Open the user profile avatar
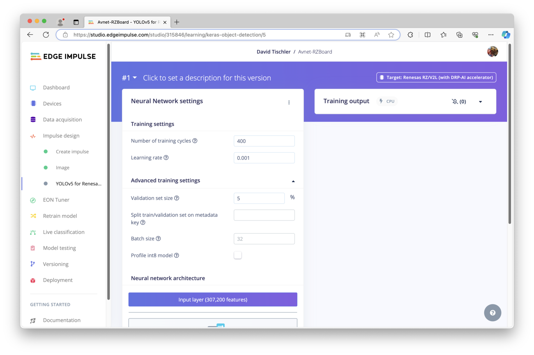This screenshot has width=534, height=355. [492, 51]
